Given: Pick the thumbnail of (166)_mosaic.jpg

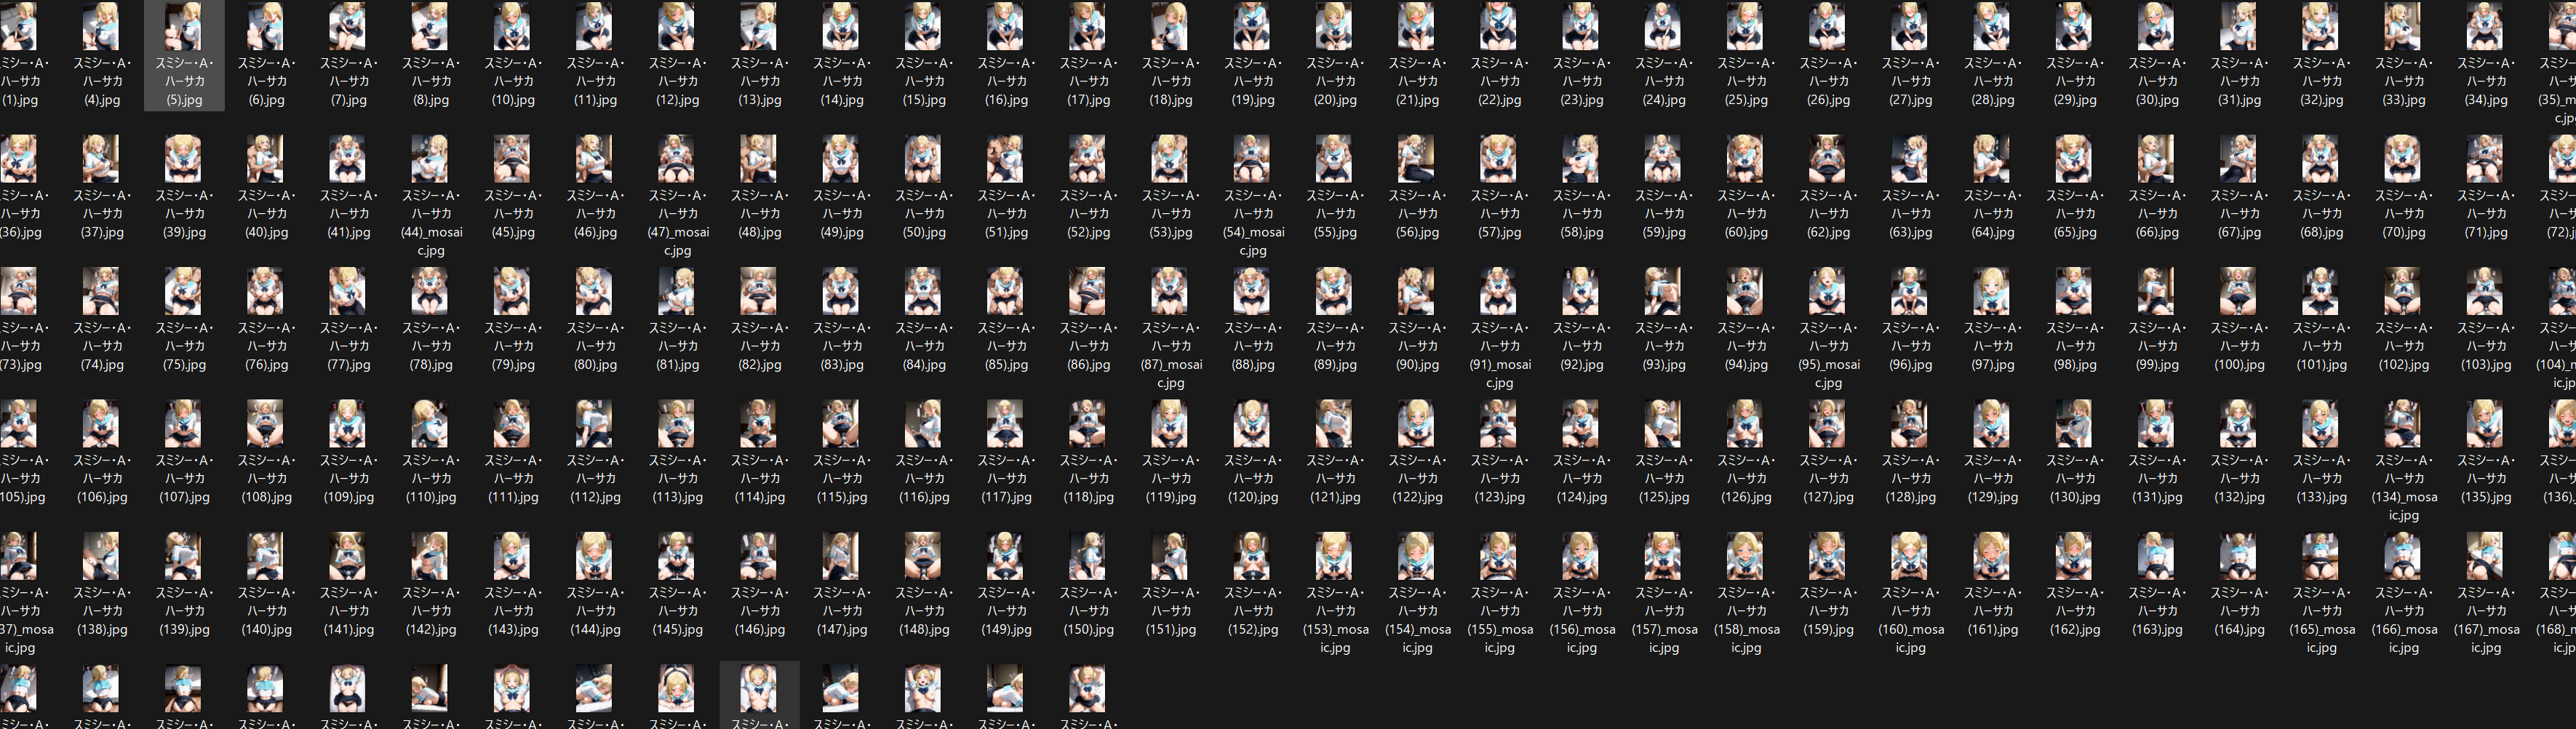Looking at the screenshot, I should tap(2402, 556).
